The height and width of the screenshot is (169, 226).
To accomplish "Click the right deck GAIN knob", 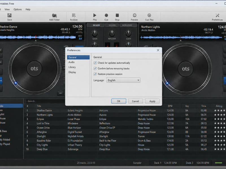I will pyautogui.click(x=129, y=33).
